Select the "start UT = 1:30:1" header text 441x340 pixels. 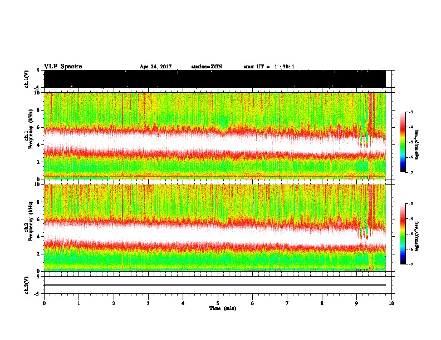(269, 67)
